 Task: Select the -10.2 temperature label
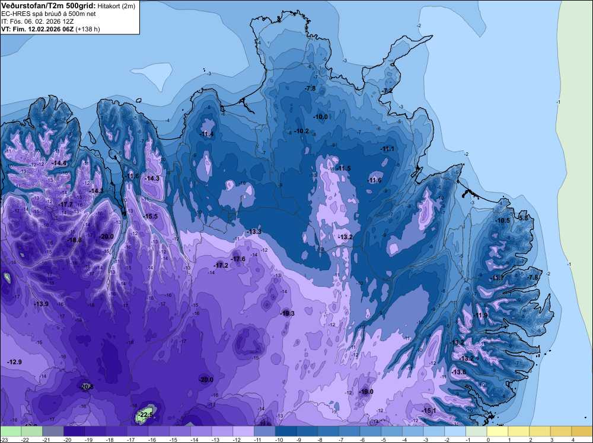[x=302, y=131]
